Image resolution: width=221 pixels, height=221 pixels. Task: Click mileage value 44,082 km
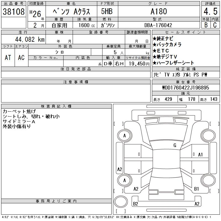(30, 39)
